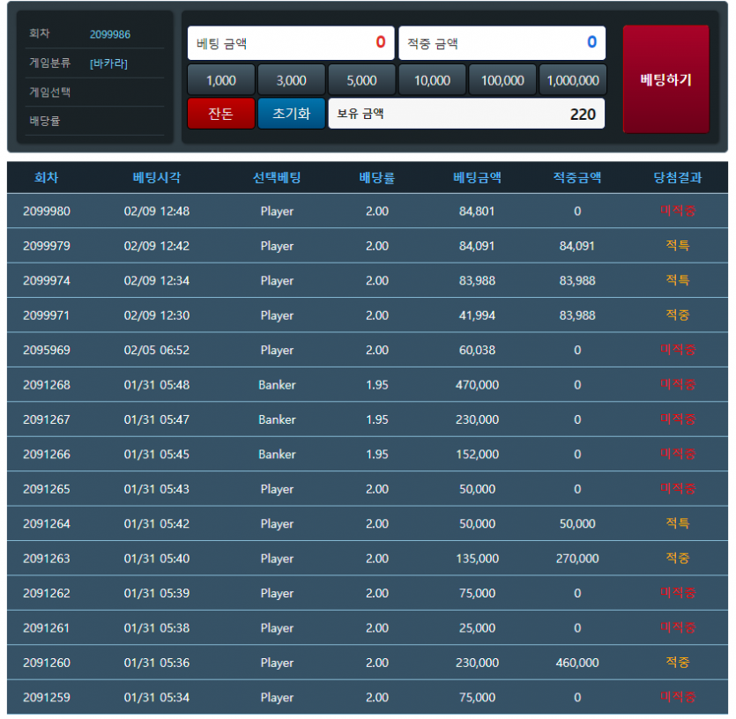Click win amount 84,091
Image resolution: width=736 pixels, height=719 pixels.
point(577,246)
